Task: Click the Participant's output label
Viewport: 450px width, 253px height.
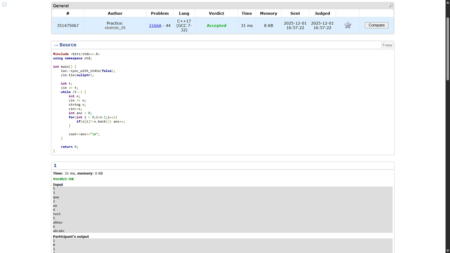Action: tap(71, 237)
